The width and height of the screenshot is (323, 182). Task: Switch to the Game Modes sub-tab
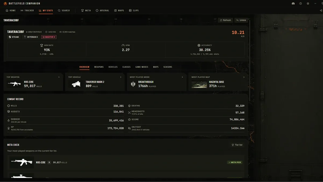[x=142, y=67]
